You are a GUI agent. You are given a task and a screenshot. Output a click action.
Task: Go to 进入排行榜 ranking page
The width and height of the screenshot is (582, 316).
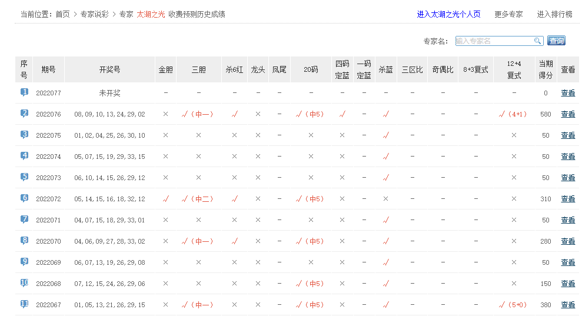(x=554, y=14)
